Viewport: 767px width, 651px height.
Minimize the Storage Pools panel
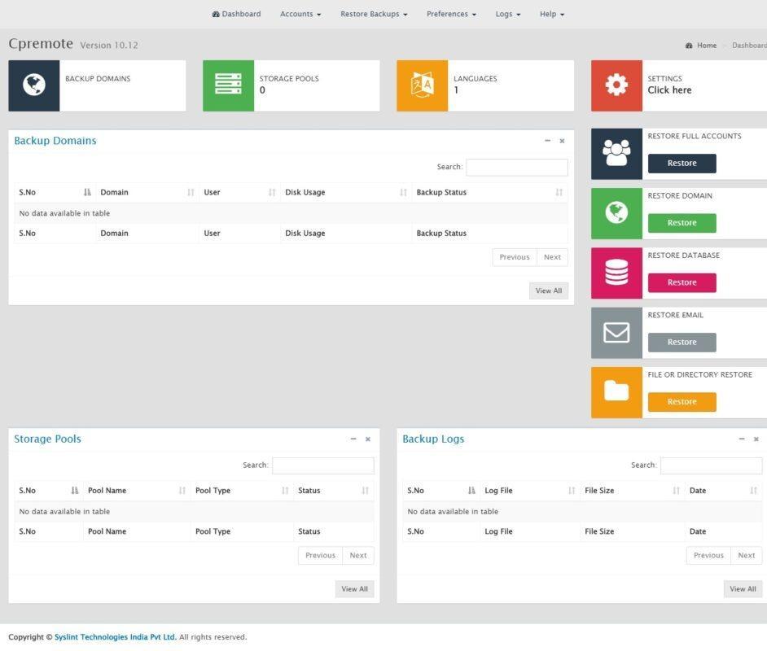[353, 439]
